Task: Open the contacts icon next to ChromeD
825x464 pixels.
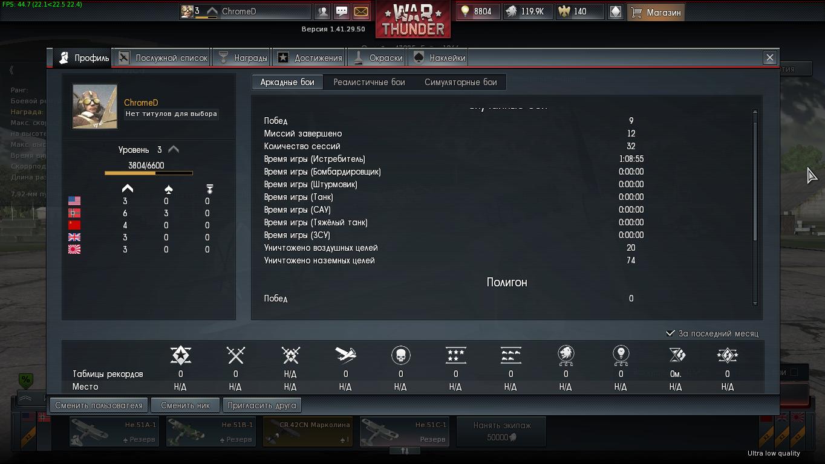Action: (x=323, y=11)
